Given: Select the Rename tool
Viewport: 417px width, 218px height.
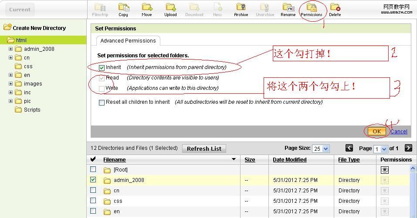Looking at the screenshot, I should (x=288, y=8).
